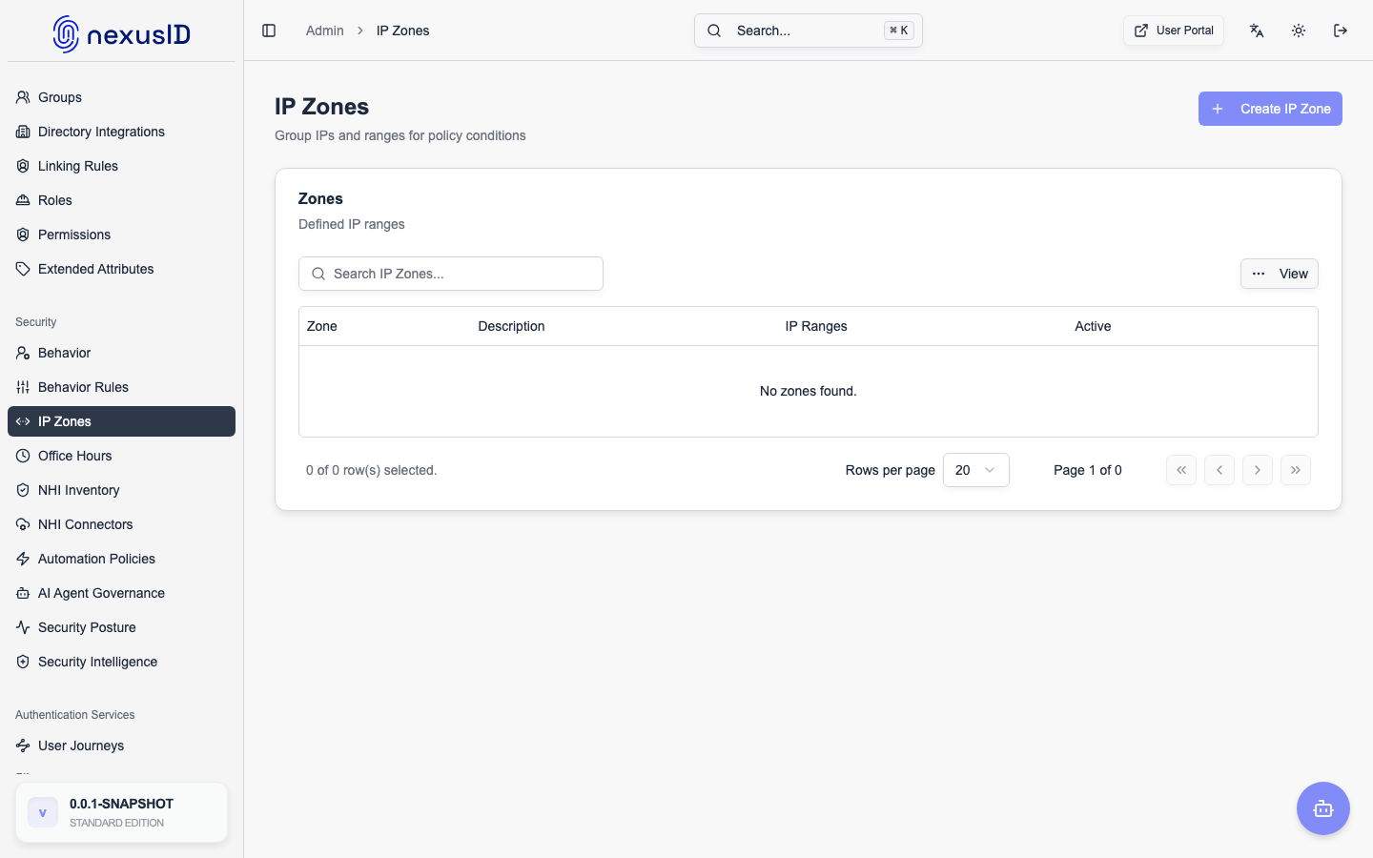Image resolution: width=1373 pixels, height=858 pixels.
Task: Click the Directory Integrations icon
Action: tap(23, 132)
